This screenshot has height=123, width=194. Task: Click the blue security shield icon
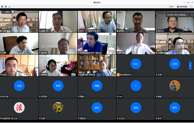coord(6,7)
